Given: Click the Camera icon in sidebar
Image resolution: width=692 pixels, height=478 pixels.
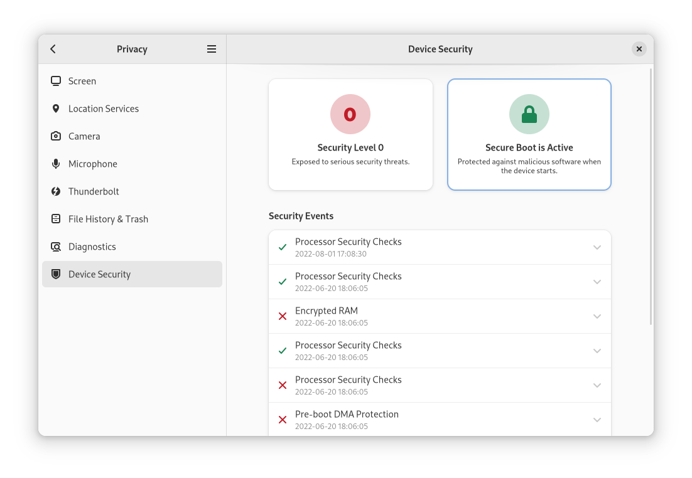Looking at the screenshot, I should (x=56, y=136).
